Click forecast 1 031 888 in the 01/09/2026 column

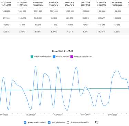tap(117, 11)
